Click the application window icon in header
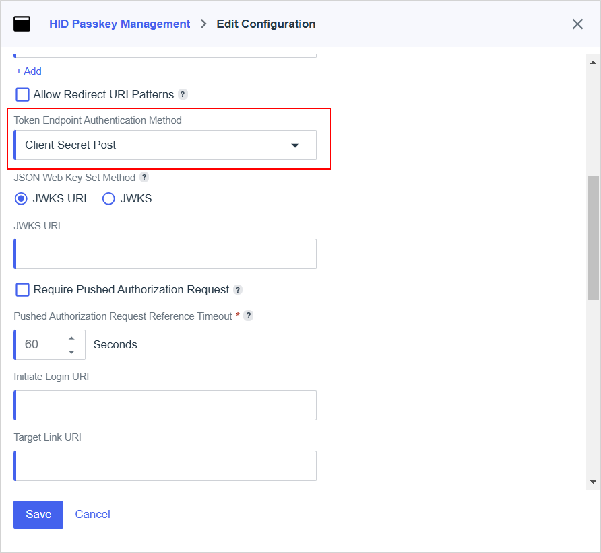This screenshot has width=601, height=553. [x=22, y=24]
